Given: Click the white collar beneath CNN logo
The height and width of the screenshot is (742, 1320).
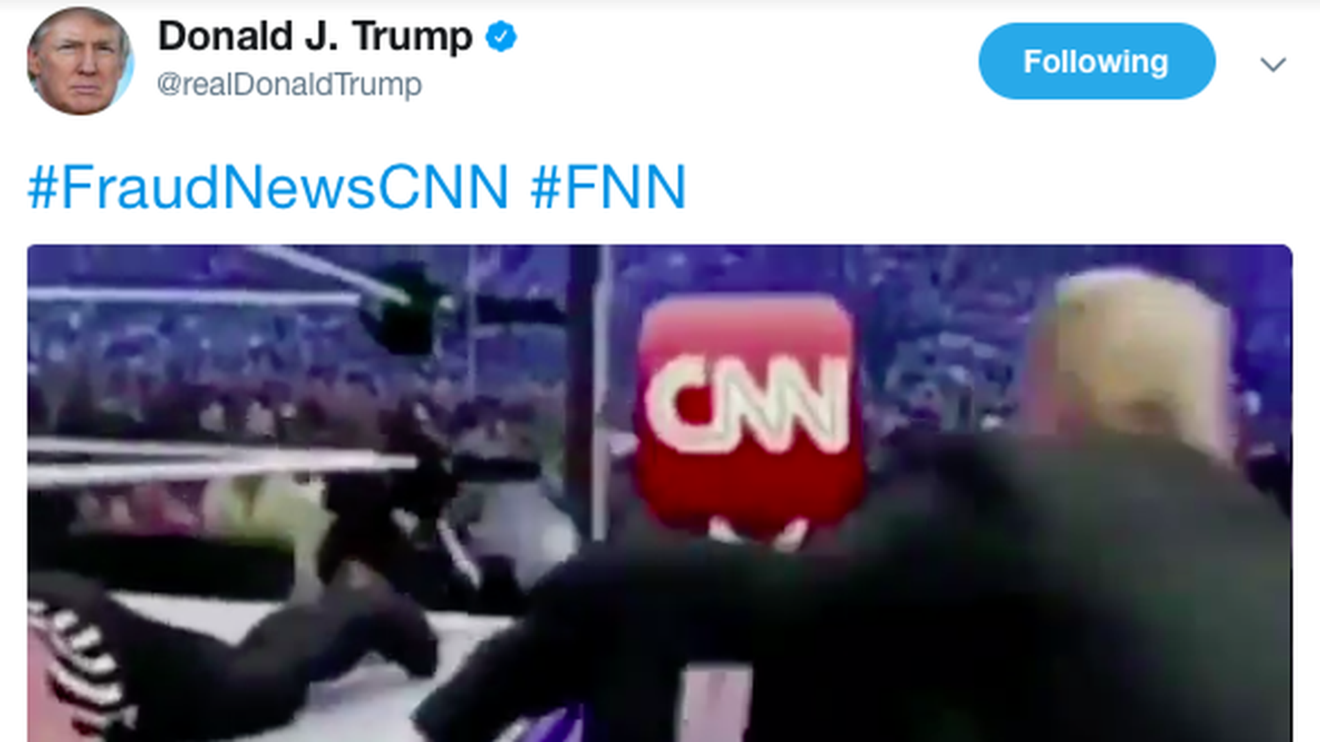Looking at the screenshot, I should 756,532.
